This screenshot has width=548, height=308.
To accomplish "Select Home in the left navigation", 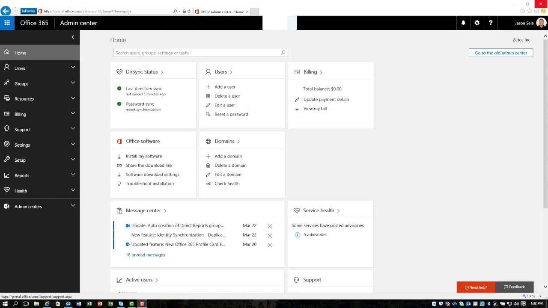I will (40, 53).
